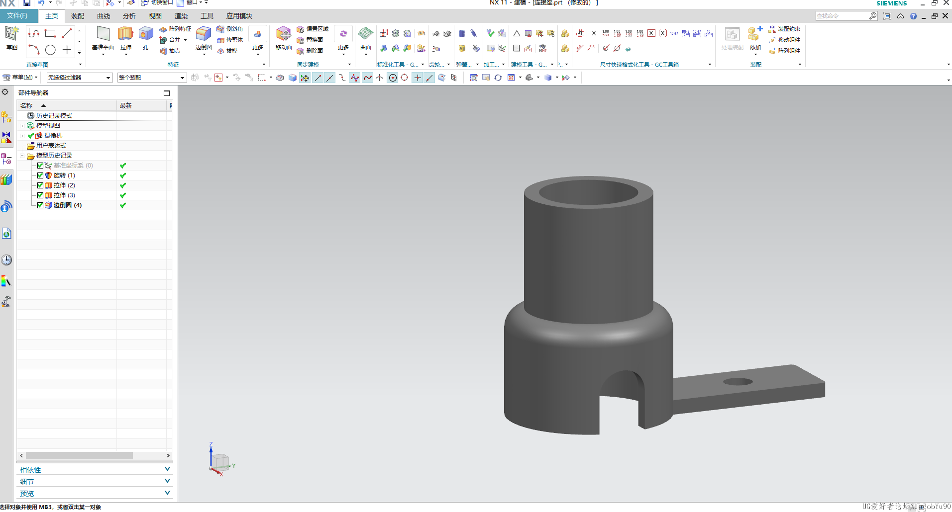Click the 最新 column header
The width and height of the screenshot is (952, 512).
click(142, 105)
